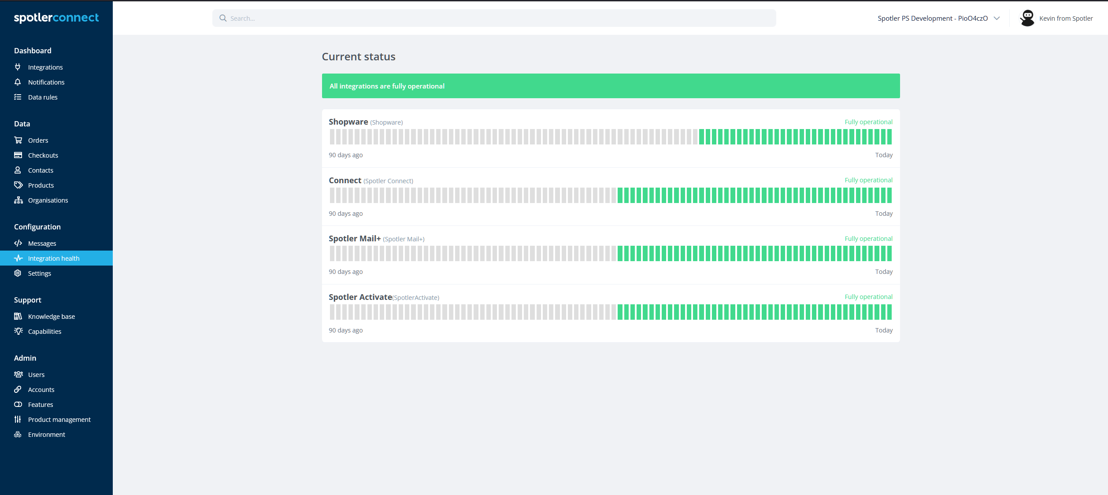
Task: Open the Settings configuration page
Action: [x=39, y=273]
